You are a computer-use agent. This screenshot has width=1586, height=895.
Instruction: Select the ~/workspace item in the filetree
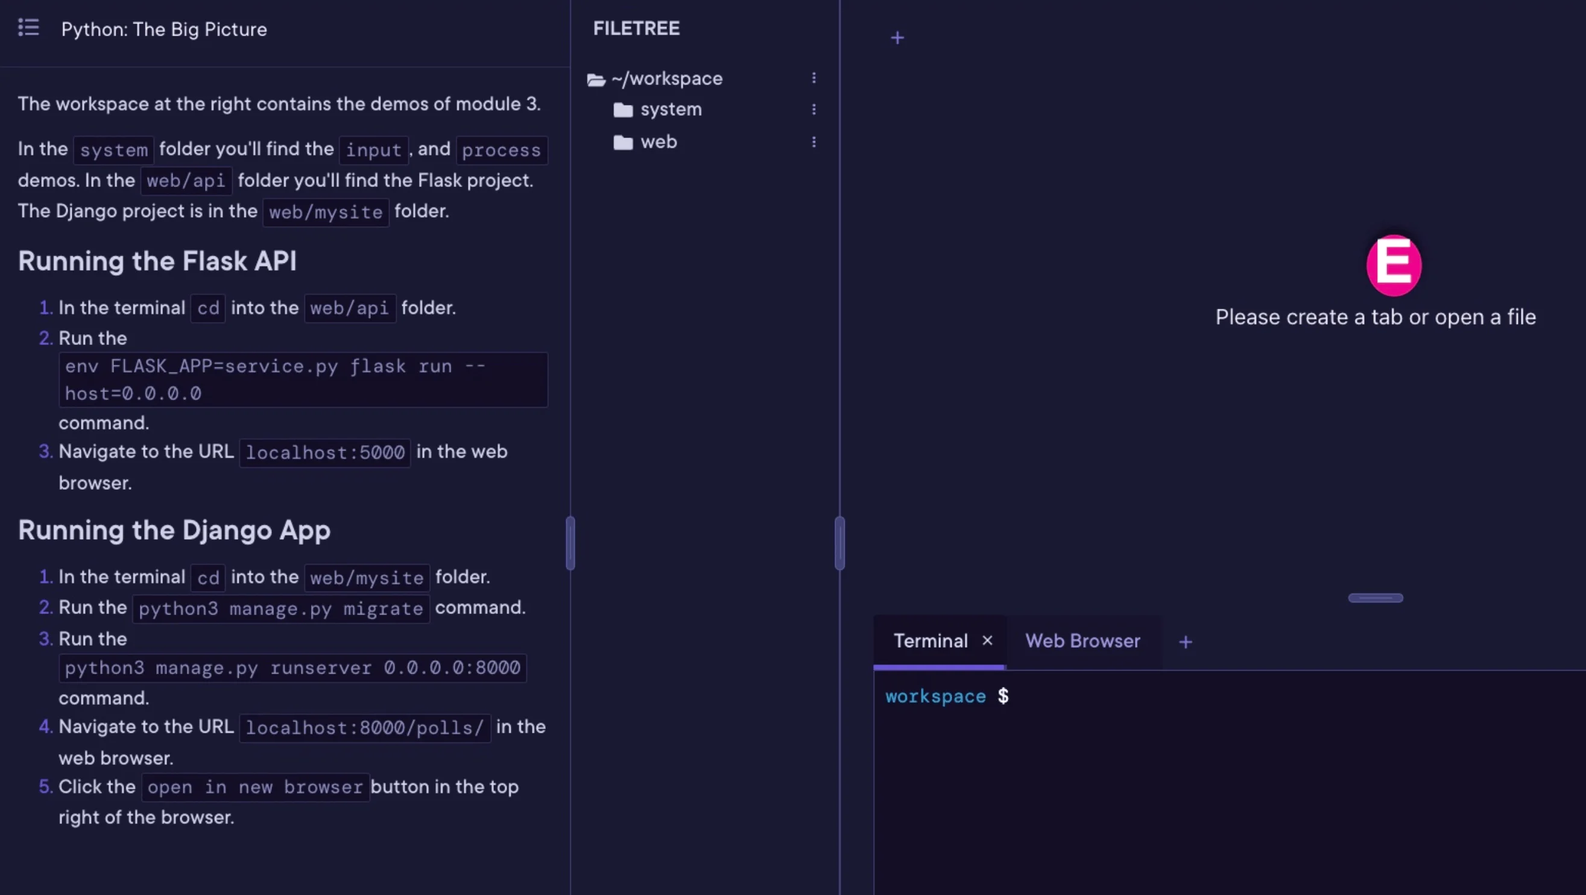[667, 79]
